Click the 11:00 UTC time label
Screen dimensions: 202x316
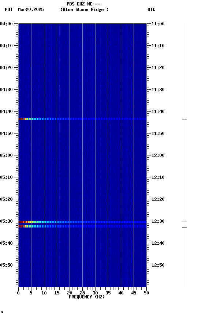(158, 23)
